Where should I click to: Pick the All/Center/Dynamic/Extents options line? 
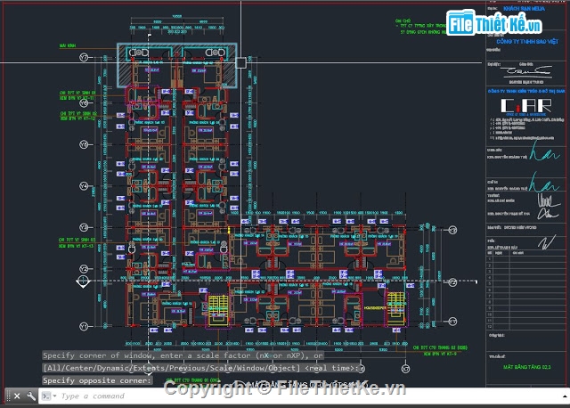pyautogui.click(x=203, y=368)
